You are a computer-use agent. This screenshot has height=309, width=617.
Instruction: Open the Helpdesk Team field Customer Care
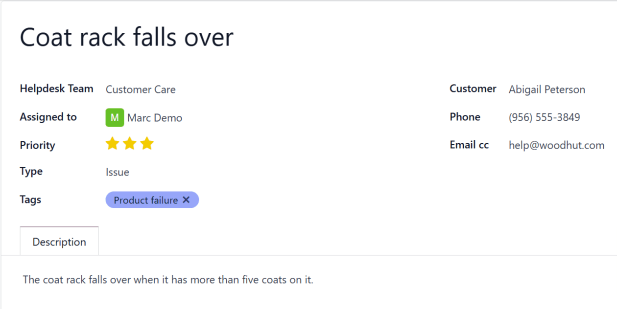[x=141, y=89]
